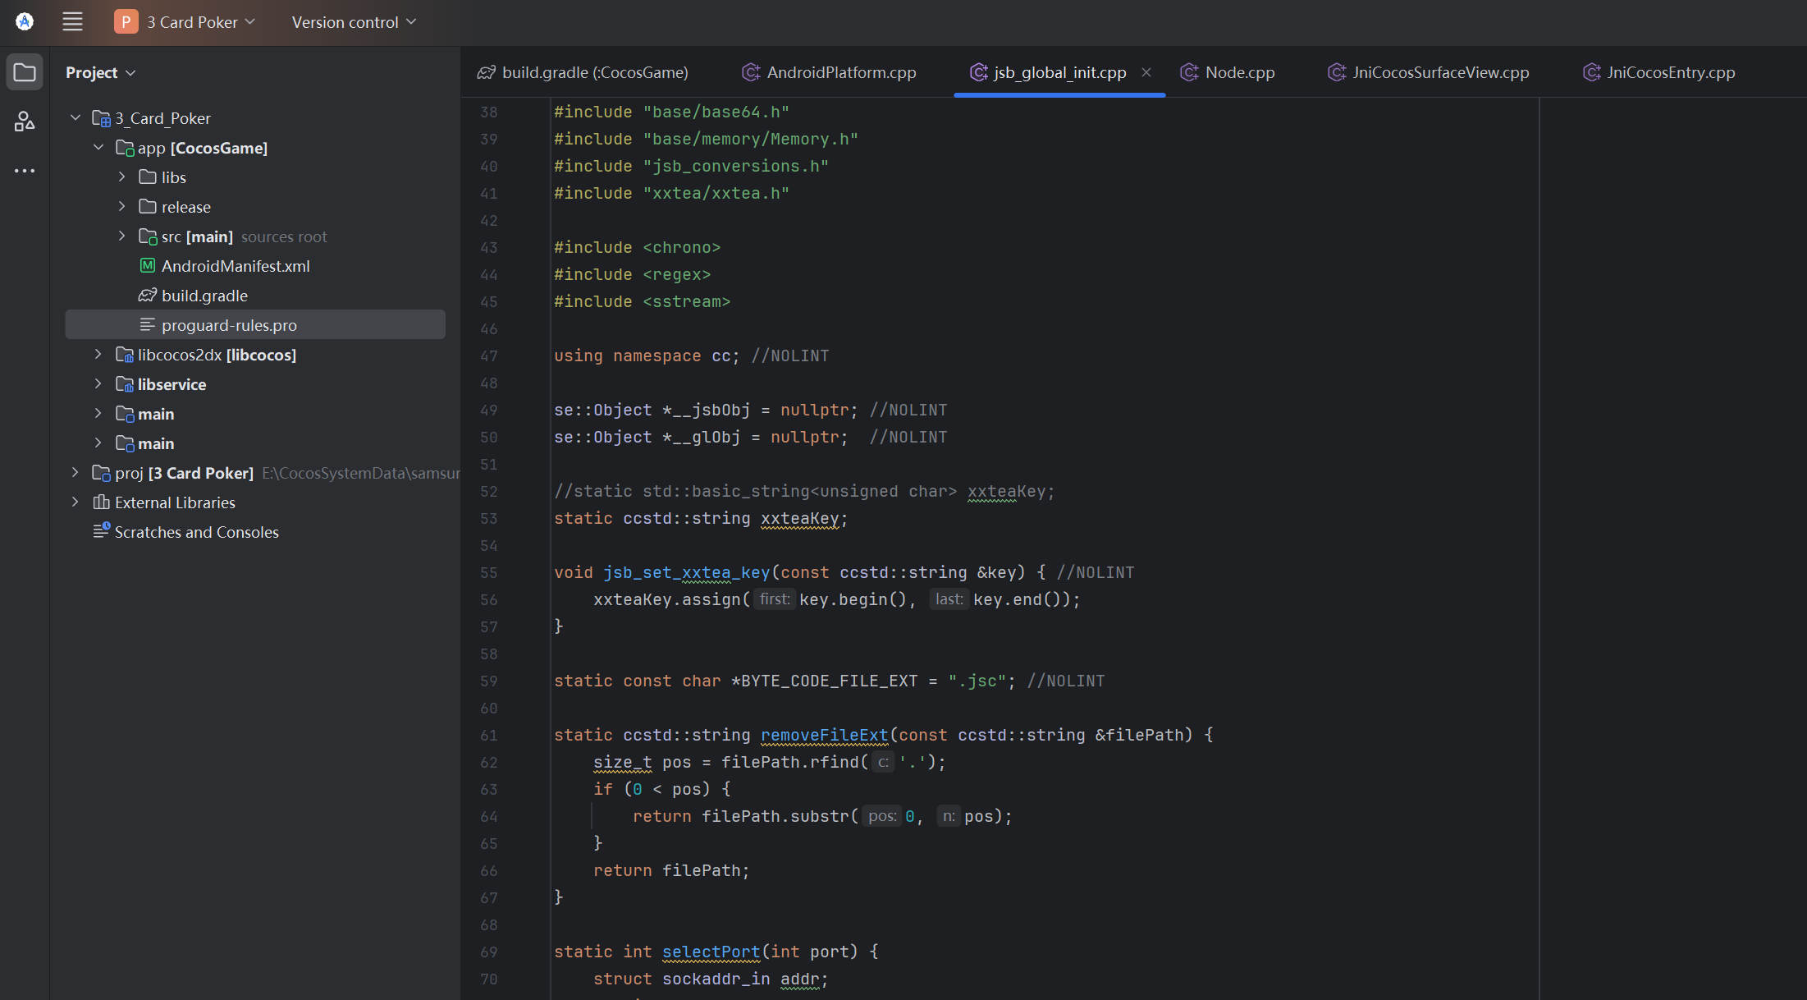Switch to the Node.cpp tab

1239,72
